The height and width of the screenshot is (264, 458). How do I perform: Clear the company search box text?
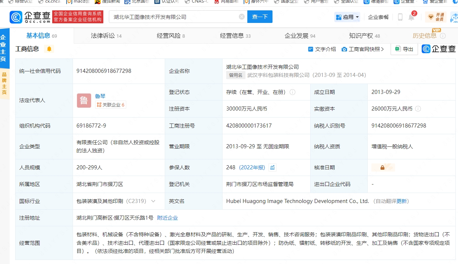[x=242, y=17]
